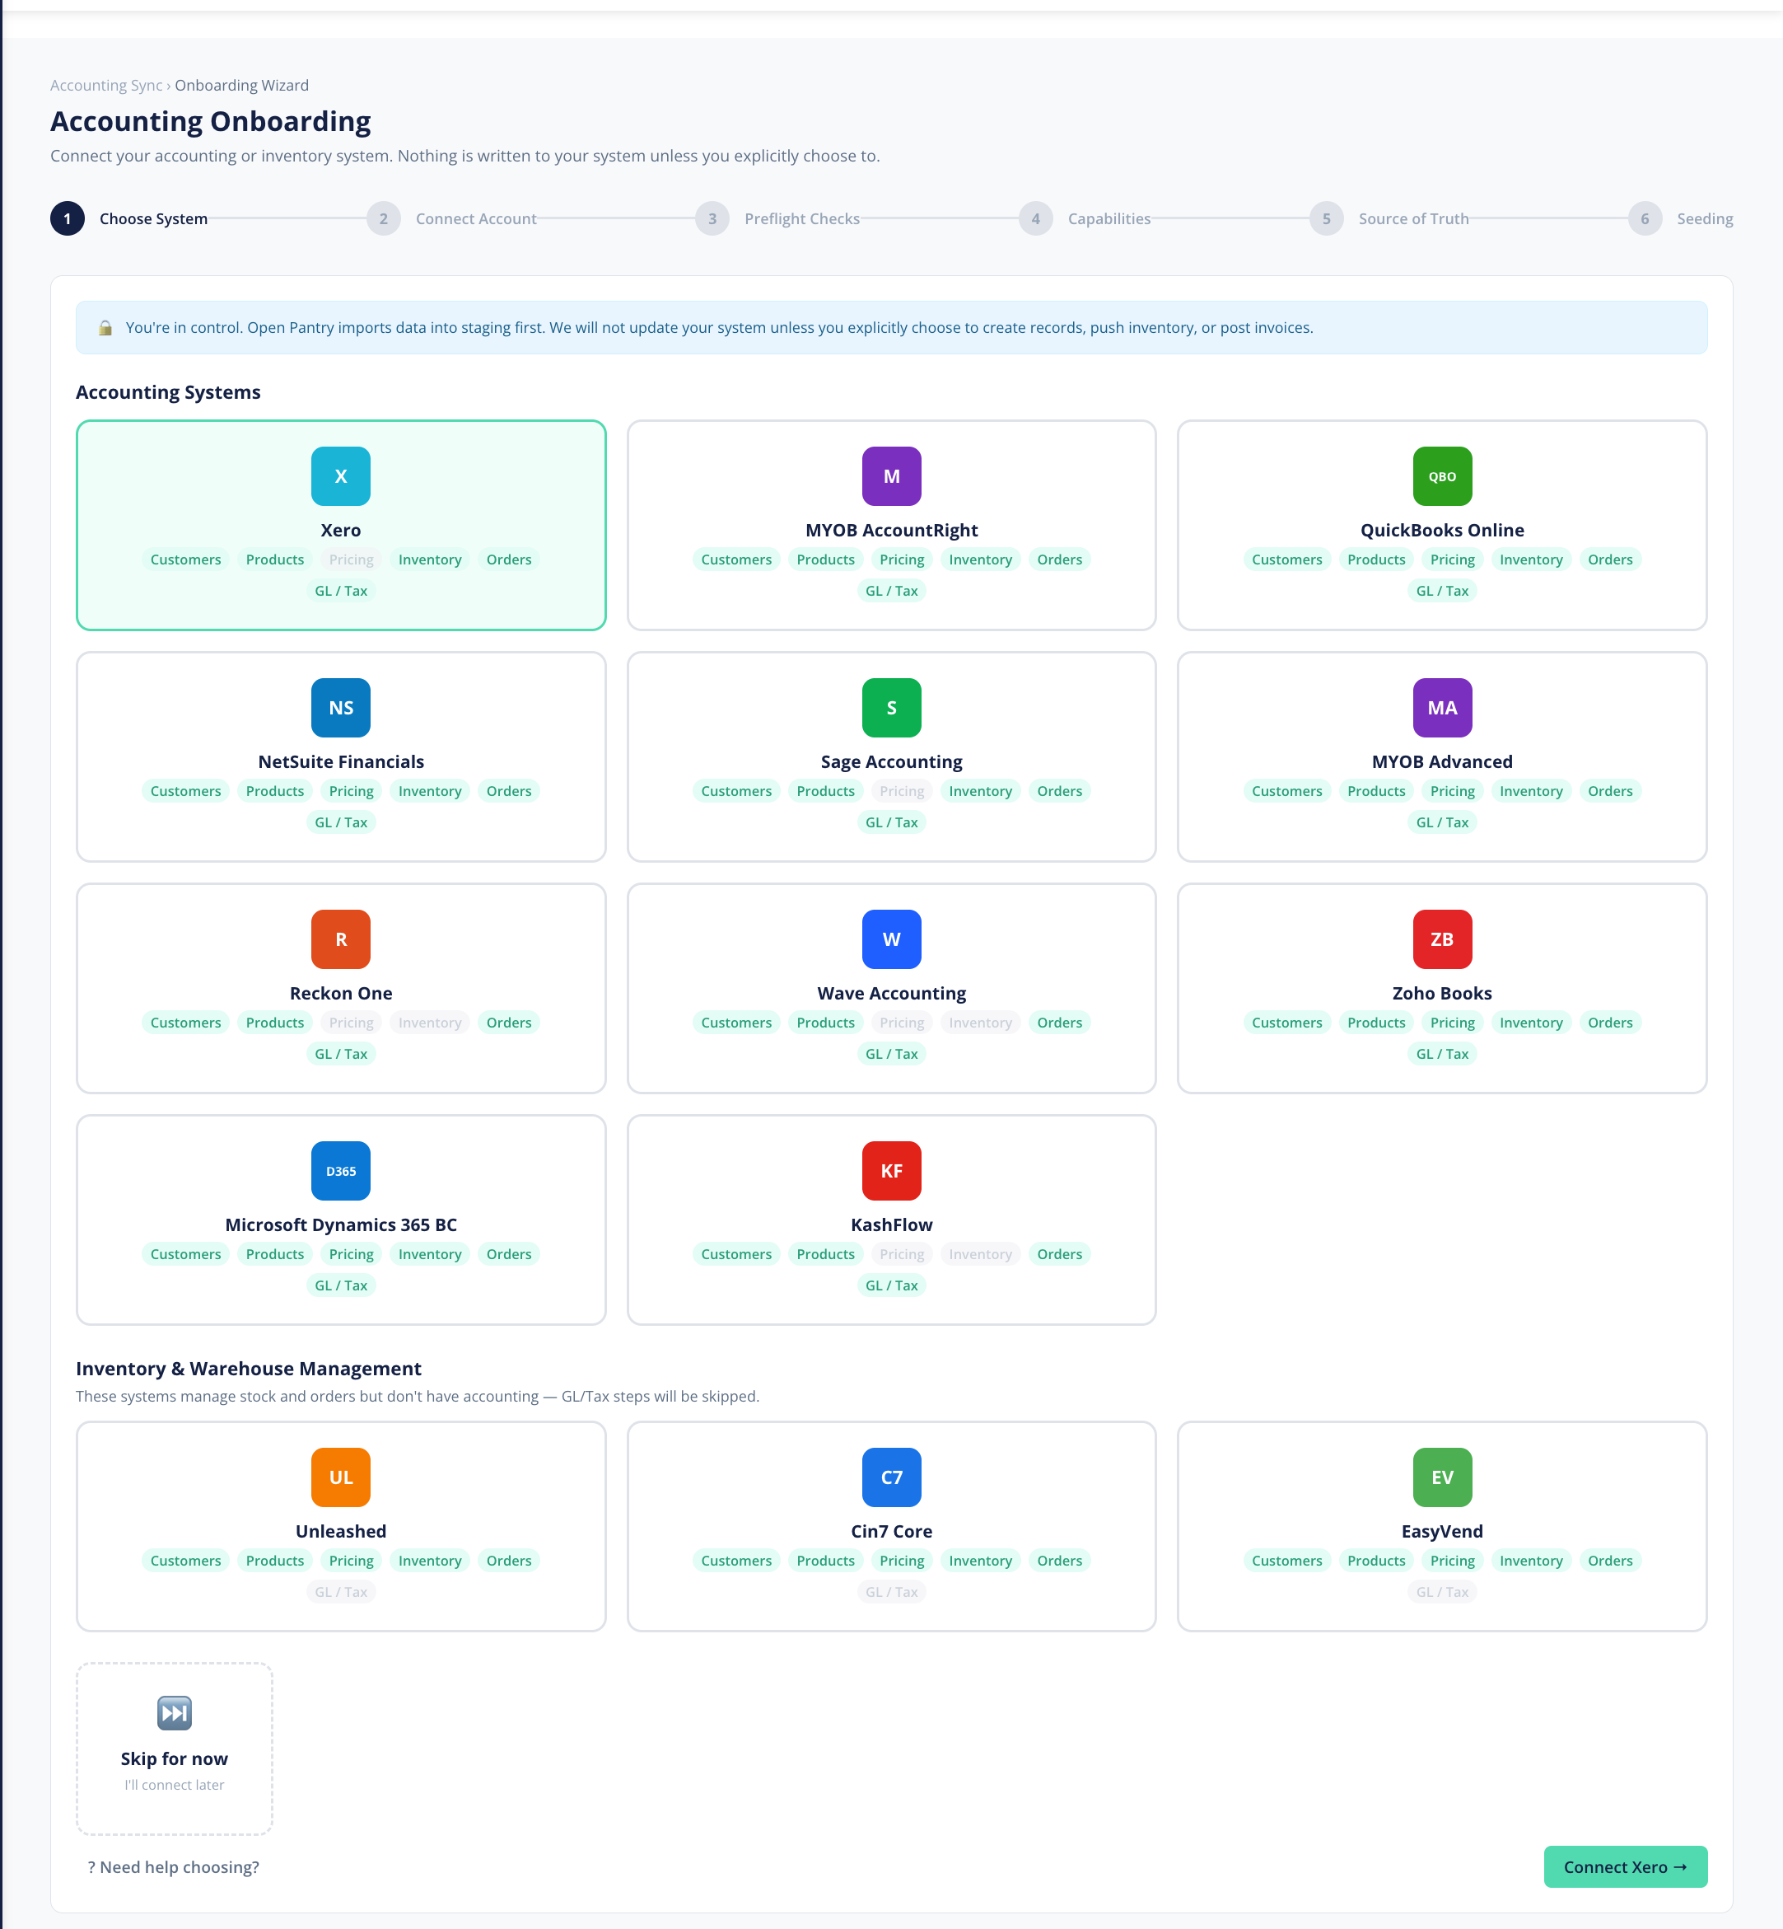Select the NetSuite Financials card name
1783x1929 pixels.
click(341, 761)
